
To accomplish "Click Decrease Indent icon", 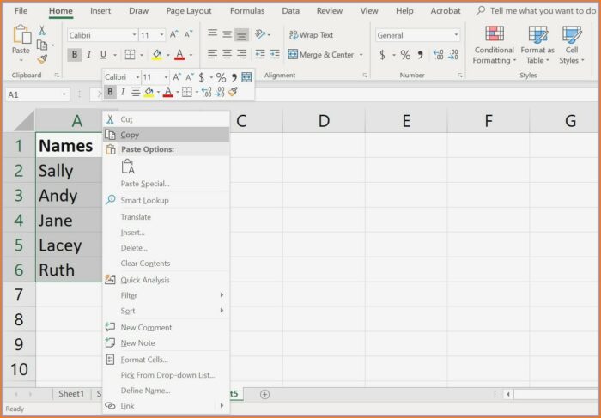I will click(x=260, y=54).
